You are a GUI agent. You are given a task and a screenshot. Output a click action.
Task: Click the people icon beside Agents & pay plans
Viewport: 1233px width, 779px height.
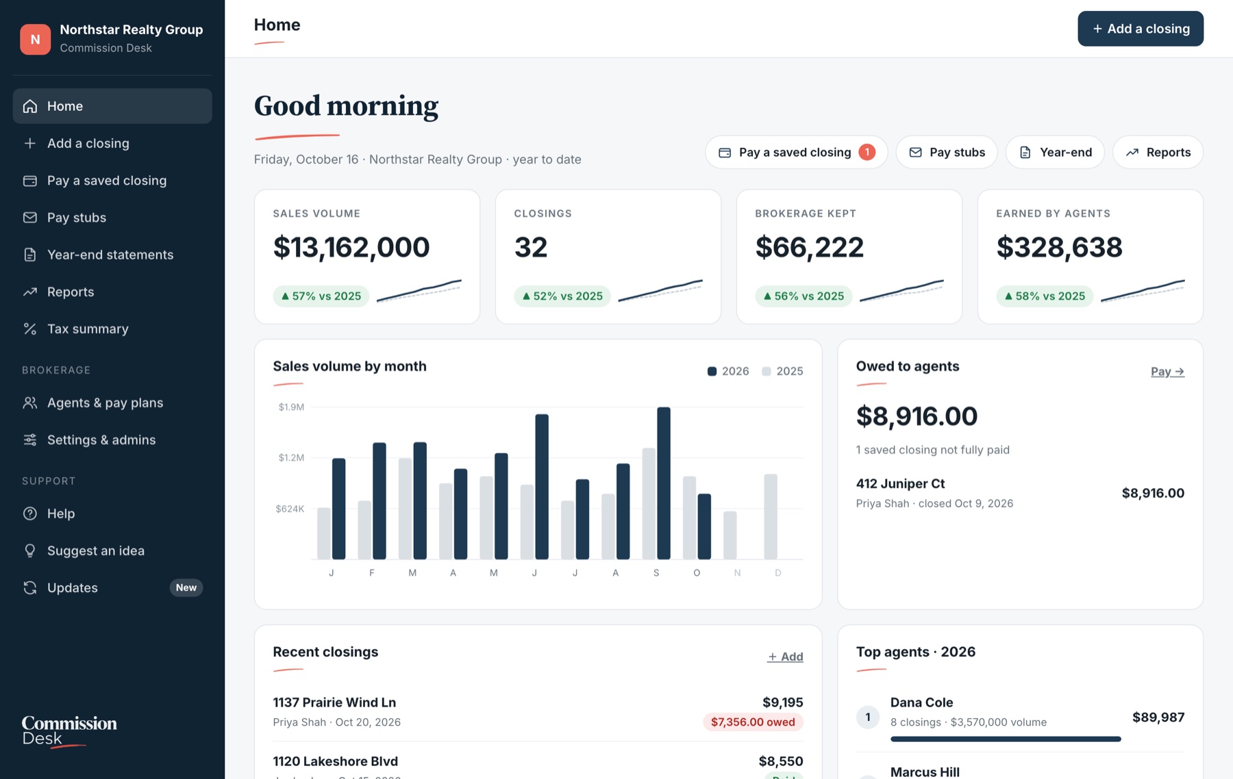coord(29,403)
